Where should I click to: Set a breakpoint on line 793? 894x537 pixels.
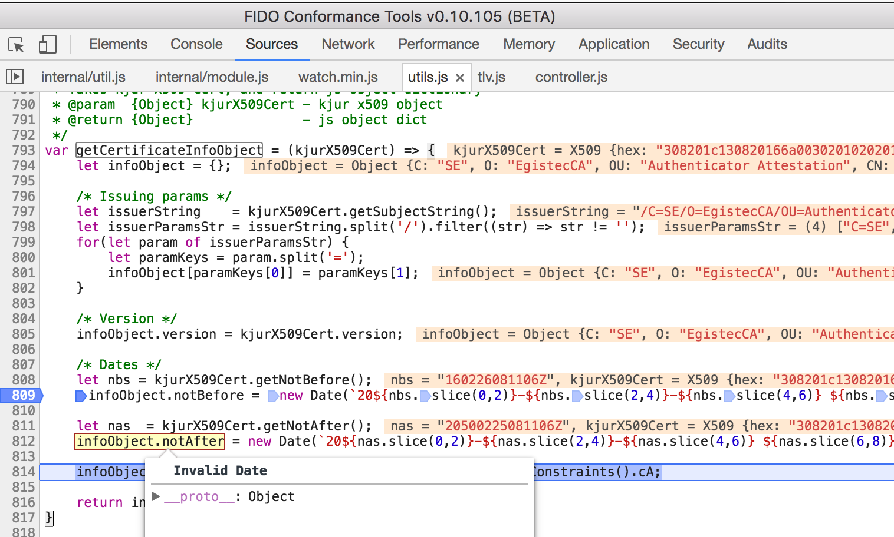[x=23, y=150]
